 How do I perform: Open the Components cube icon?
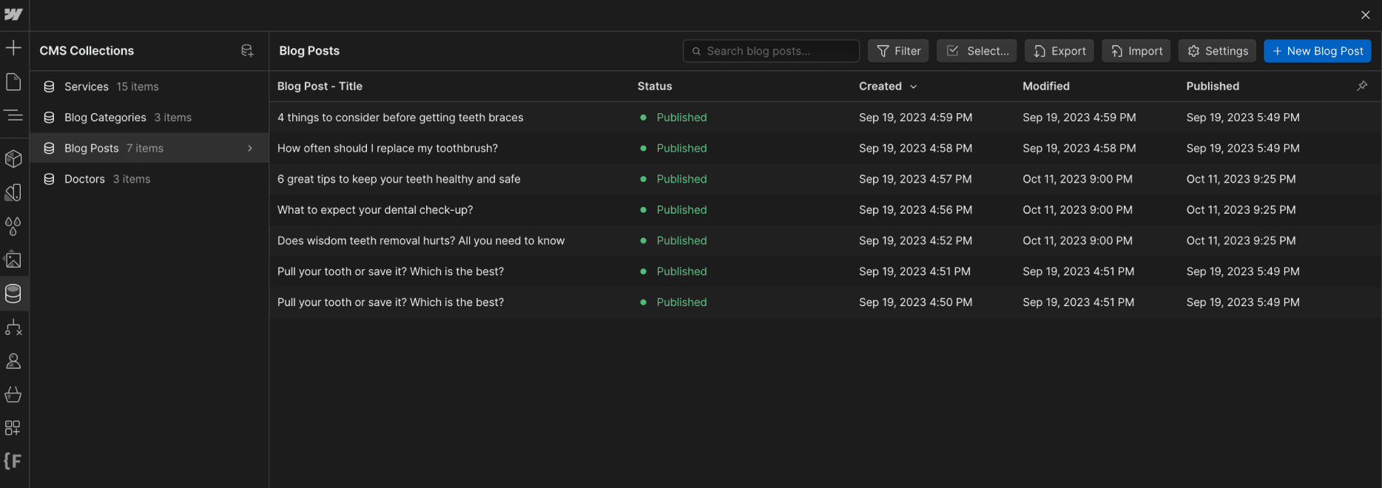(13, 159)
